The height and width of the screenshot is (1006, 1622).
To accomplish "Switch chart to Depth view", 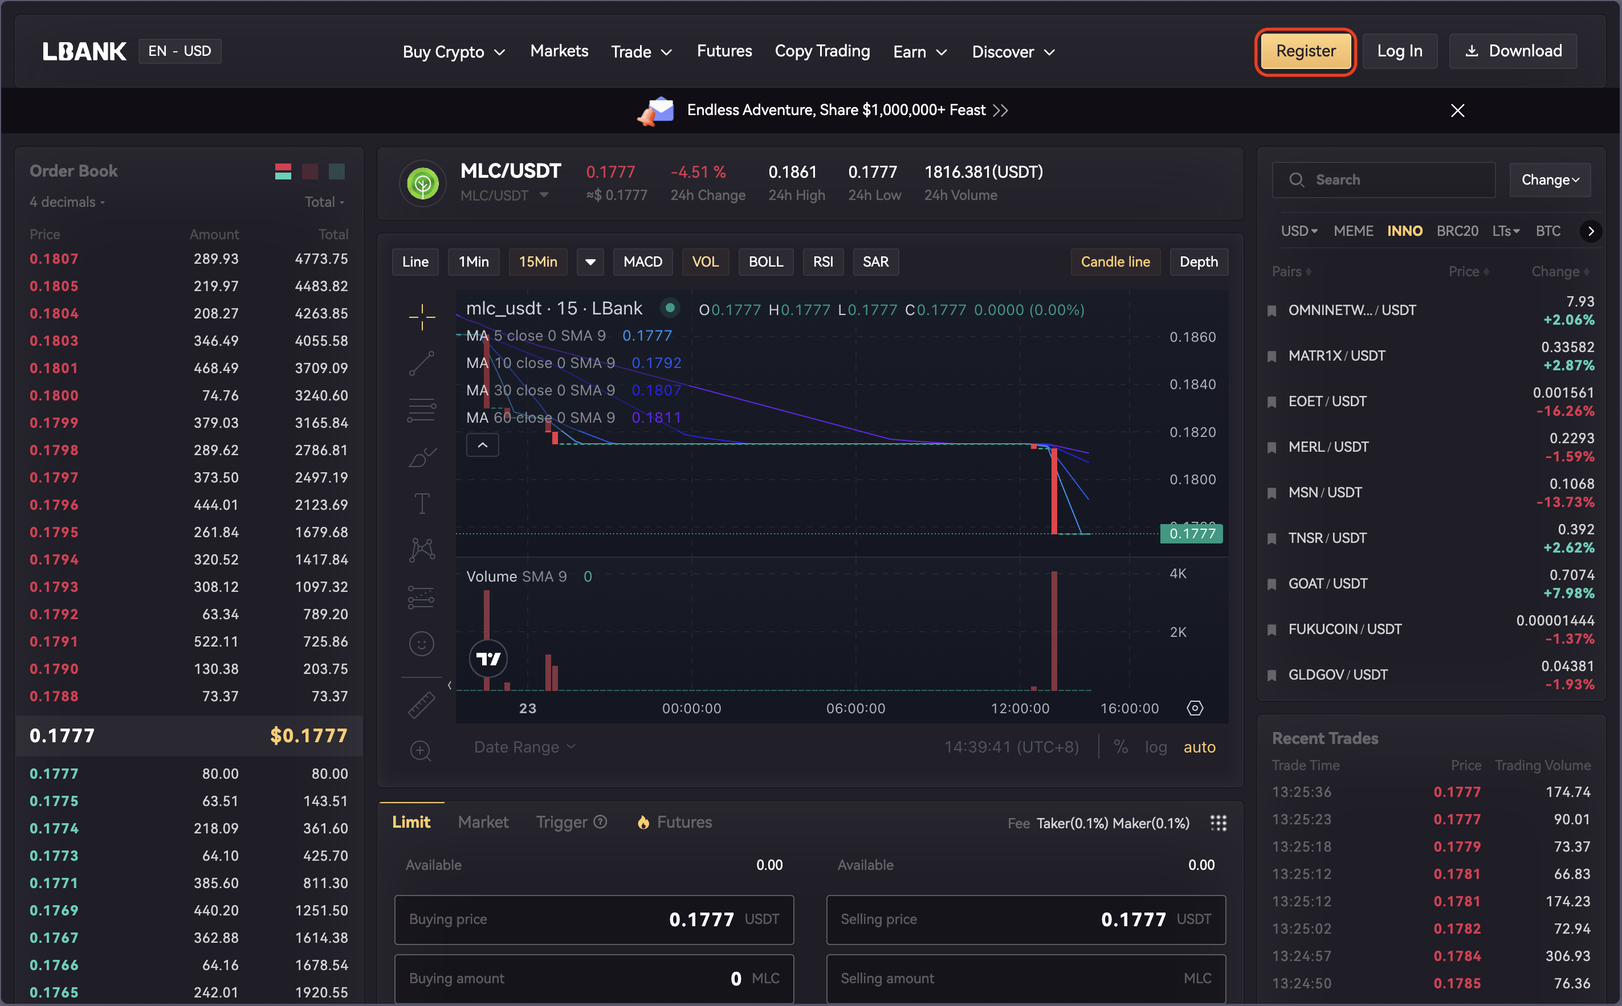I will click(1199, 262).
